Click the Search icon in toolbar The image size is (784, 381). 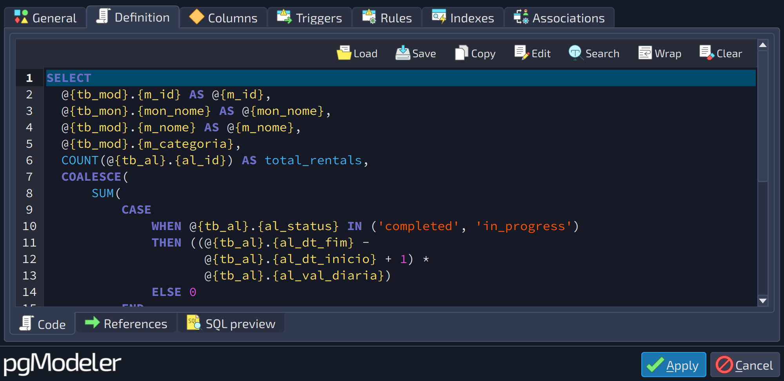[x=575, y=53]
